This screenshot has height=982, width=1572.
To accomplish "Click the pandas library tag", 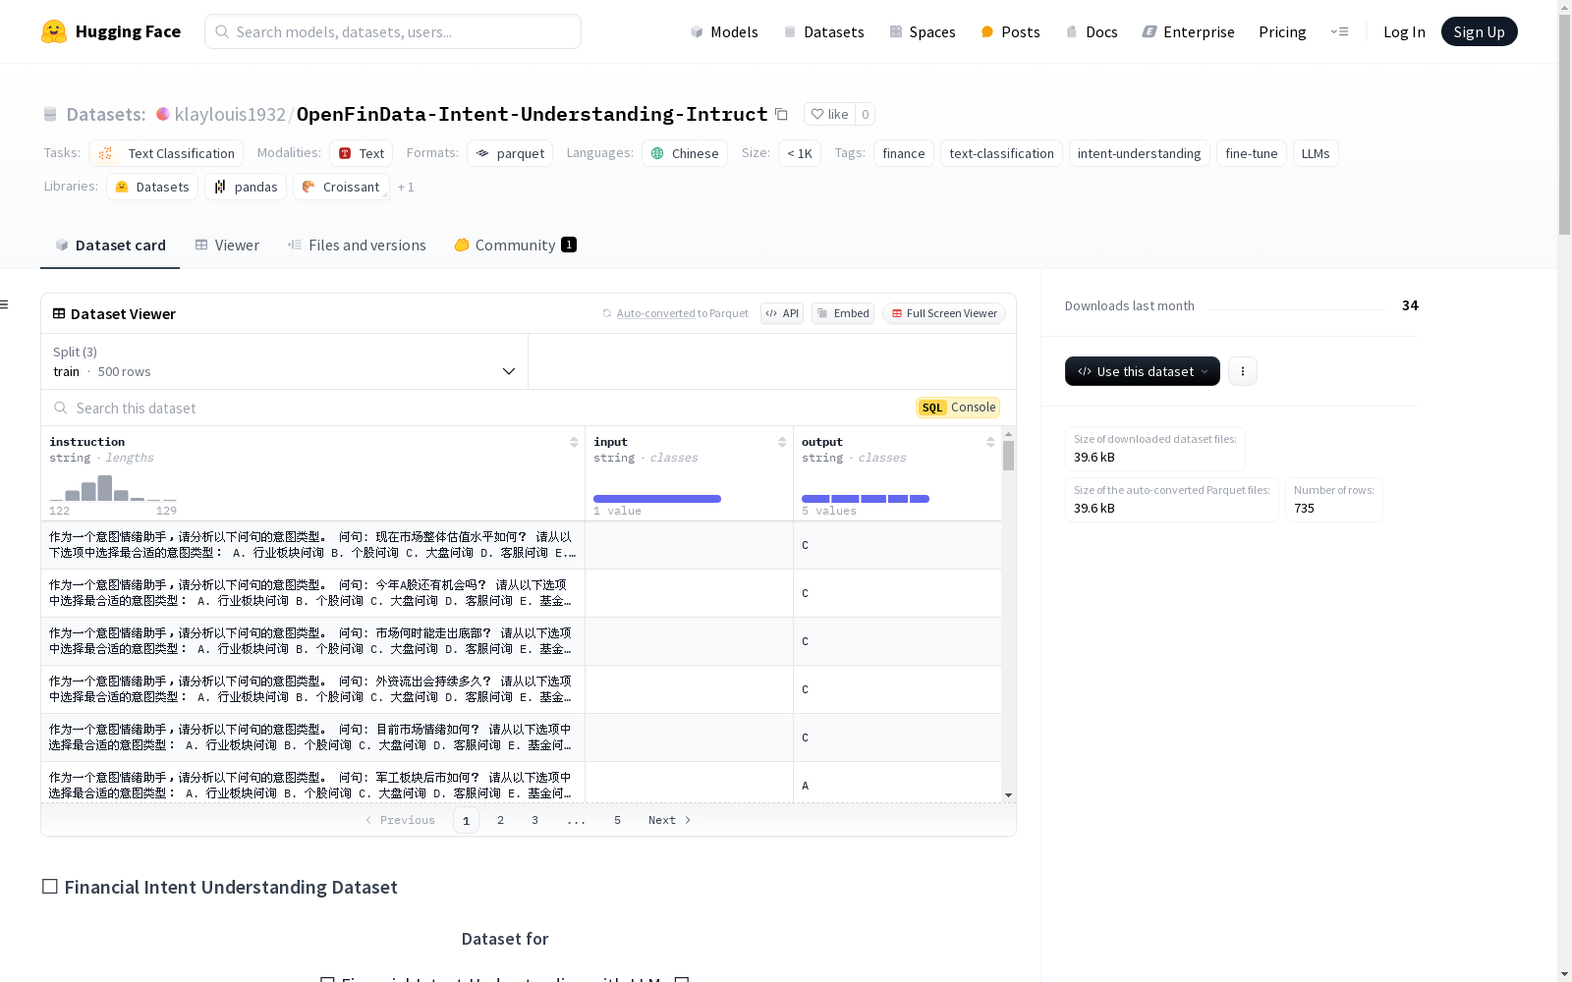I will click(x=246, y=187).
